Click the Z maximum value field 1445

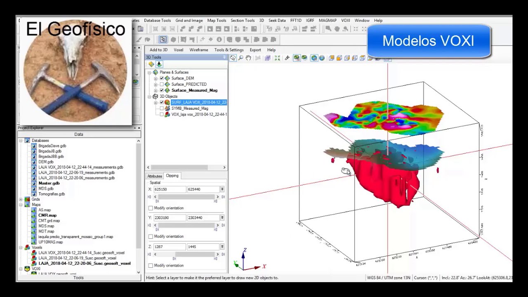(x=203, y=246)
